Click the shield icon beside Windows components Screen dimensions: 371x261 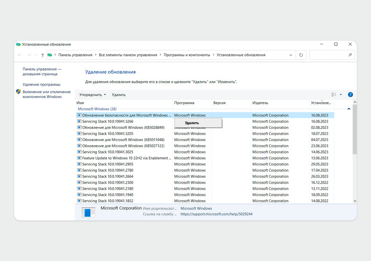18,92
